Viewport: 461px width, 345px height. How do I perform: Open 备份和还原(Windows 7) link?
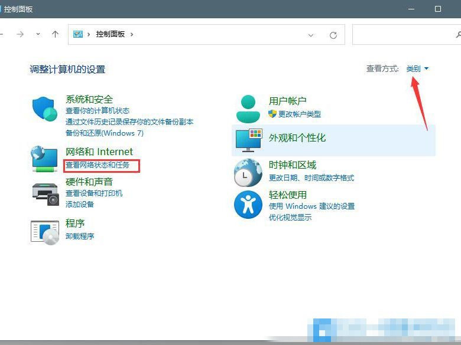[x=105, y=133]
